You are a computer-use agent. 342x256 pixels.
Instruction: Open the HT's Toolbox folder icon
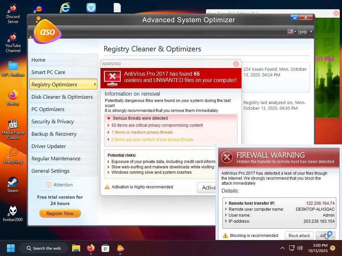13,69
